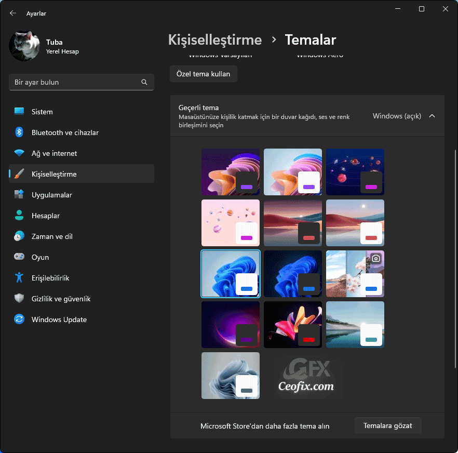Click Windows (açık) current theme label

(x=397, y=116)
